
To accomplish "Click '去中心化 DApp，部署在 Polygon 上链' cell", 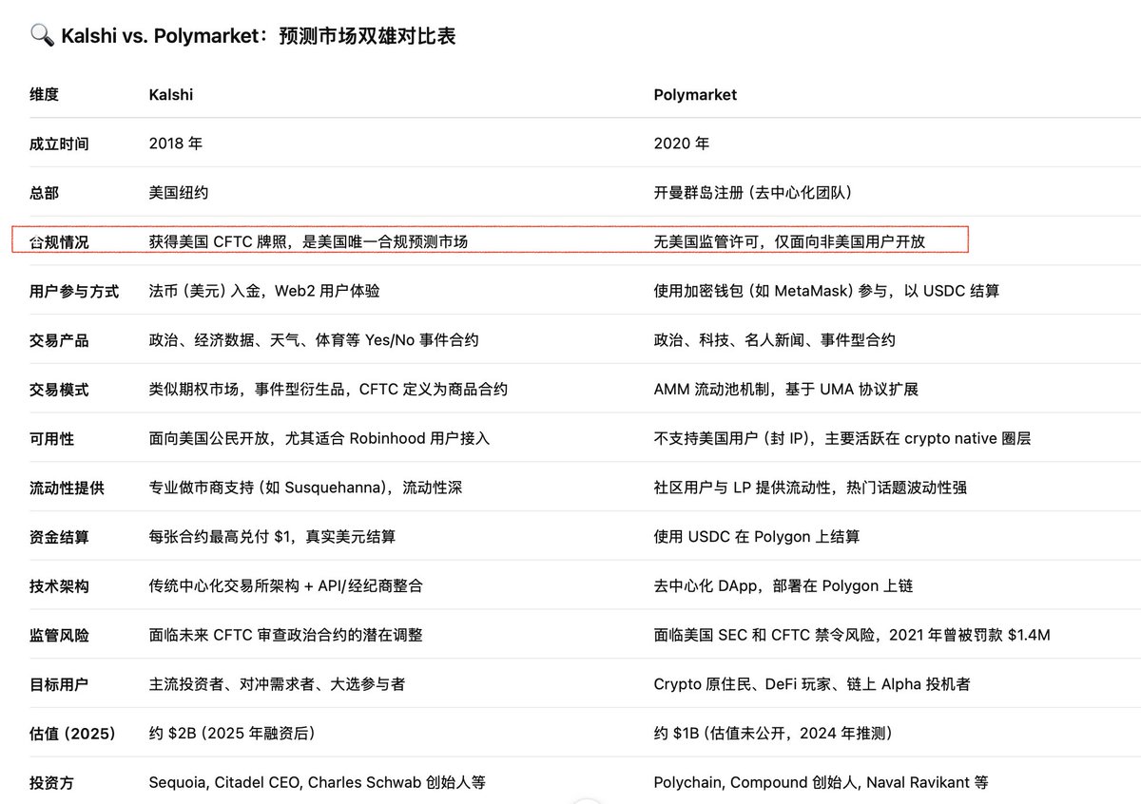I will coord(783,586).
